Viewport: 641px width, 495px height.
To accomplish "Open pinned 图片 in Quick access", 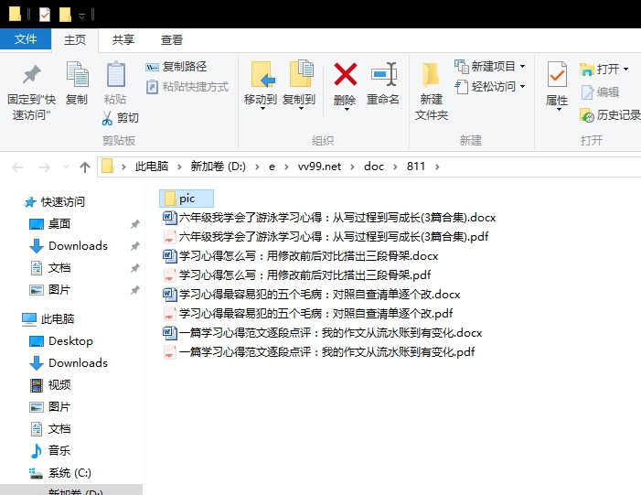I will click(x=50, y=290).
